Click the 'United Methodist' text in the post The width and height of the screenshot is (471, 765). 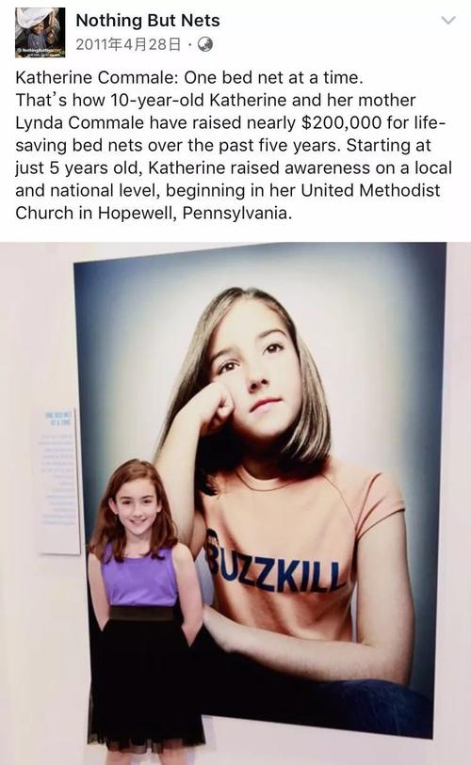(370, 190)
